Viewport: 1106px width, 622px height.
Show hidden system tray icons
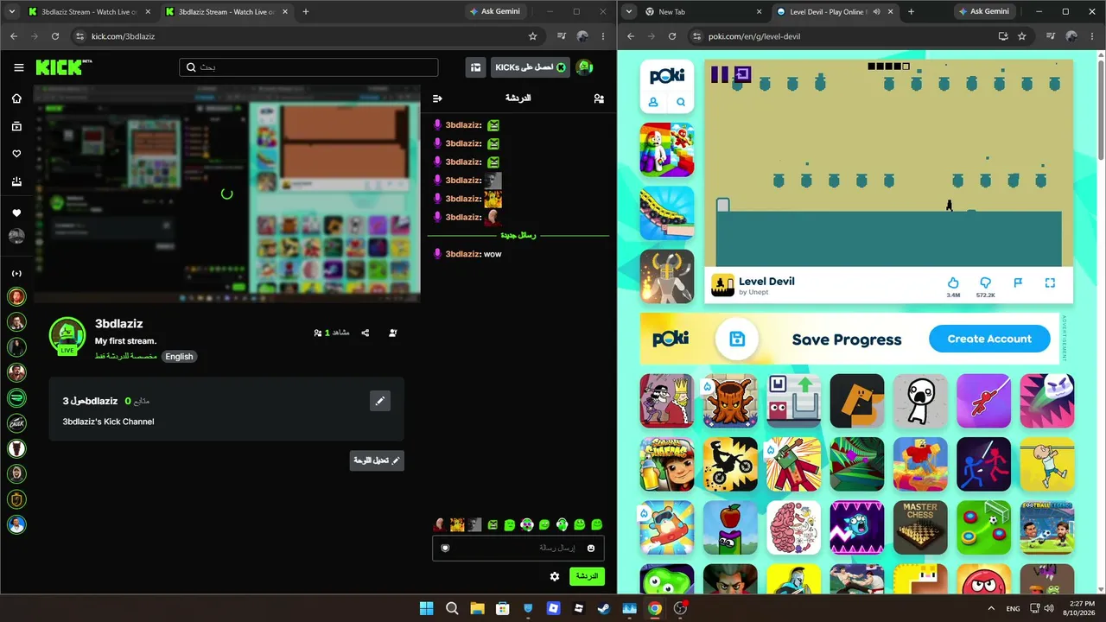point(991,608)
